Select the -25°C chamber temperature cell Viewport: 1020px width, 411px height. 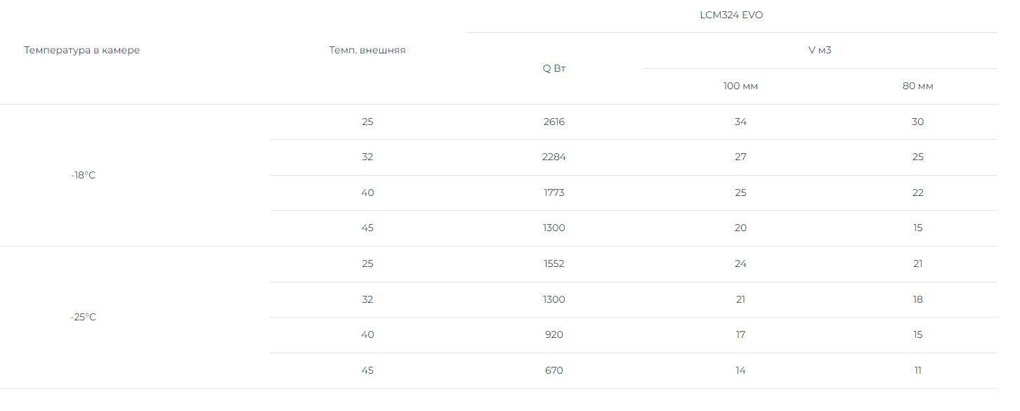83,317
